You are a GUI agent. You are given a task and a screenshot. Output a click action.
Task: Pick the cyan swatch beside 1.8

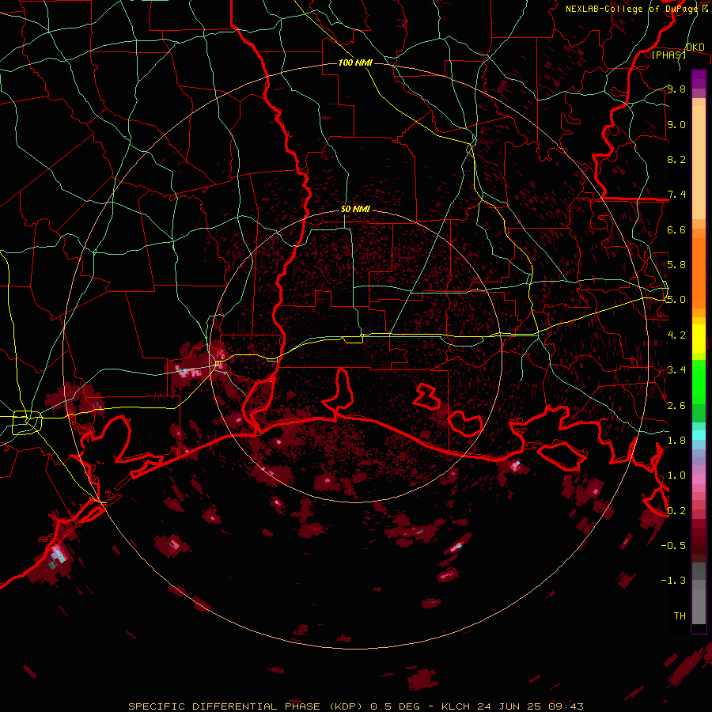pyautogui.click(x=699, y=435)
